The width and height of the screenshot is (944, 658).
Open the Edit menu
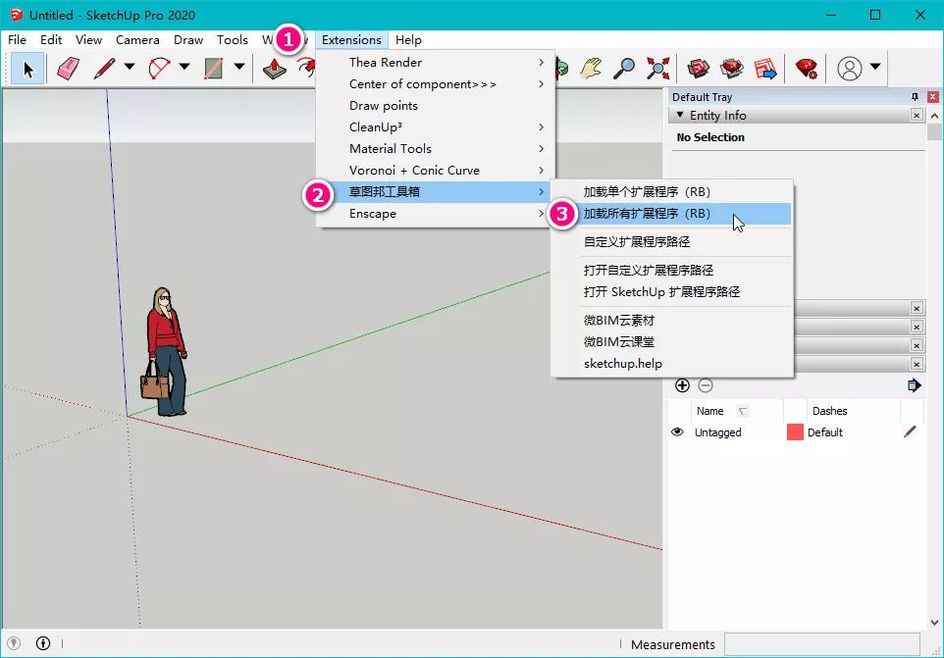pos(51,39)
